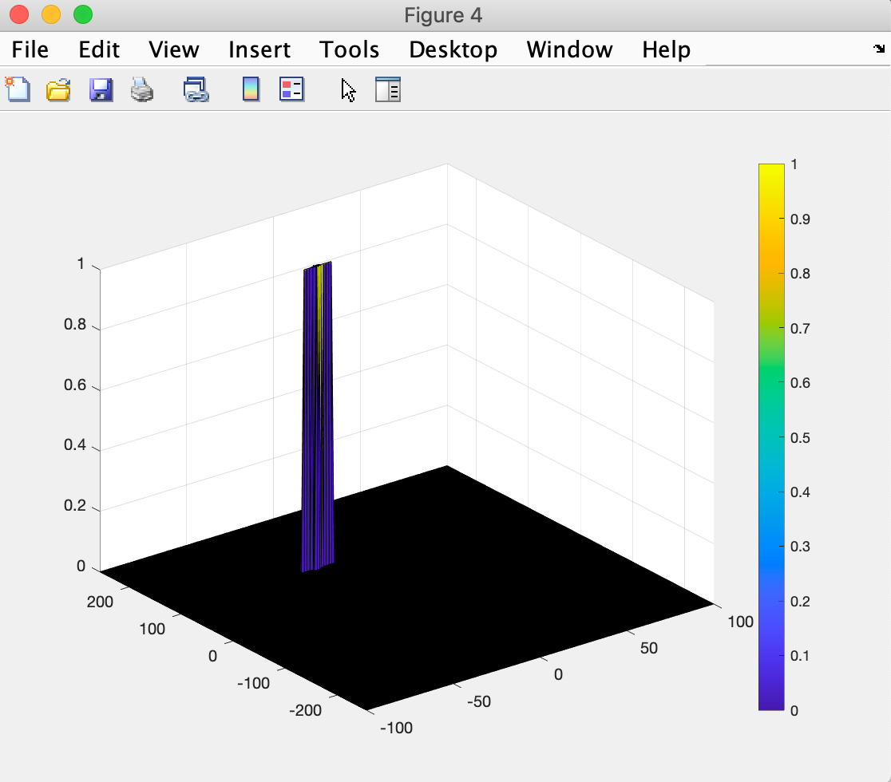Minimize the Figure 4 window
Image resolution: width=891 pixels, height=782 pixels.
(x=51, y=14)
